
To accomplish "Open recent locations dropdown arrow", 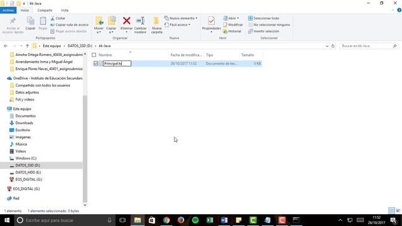I will [x=21, y=46].
